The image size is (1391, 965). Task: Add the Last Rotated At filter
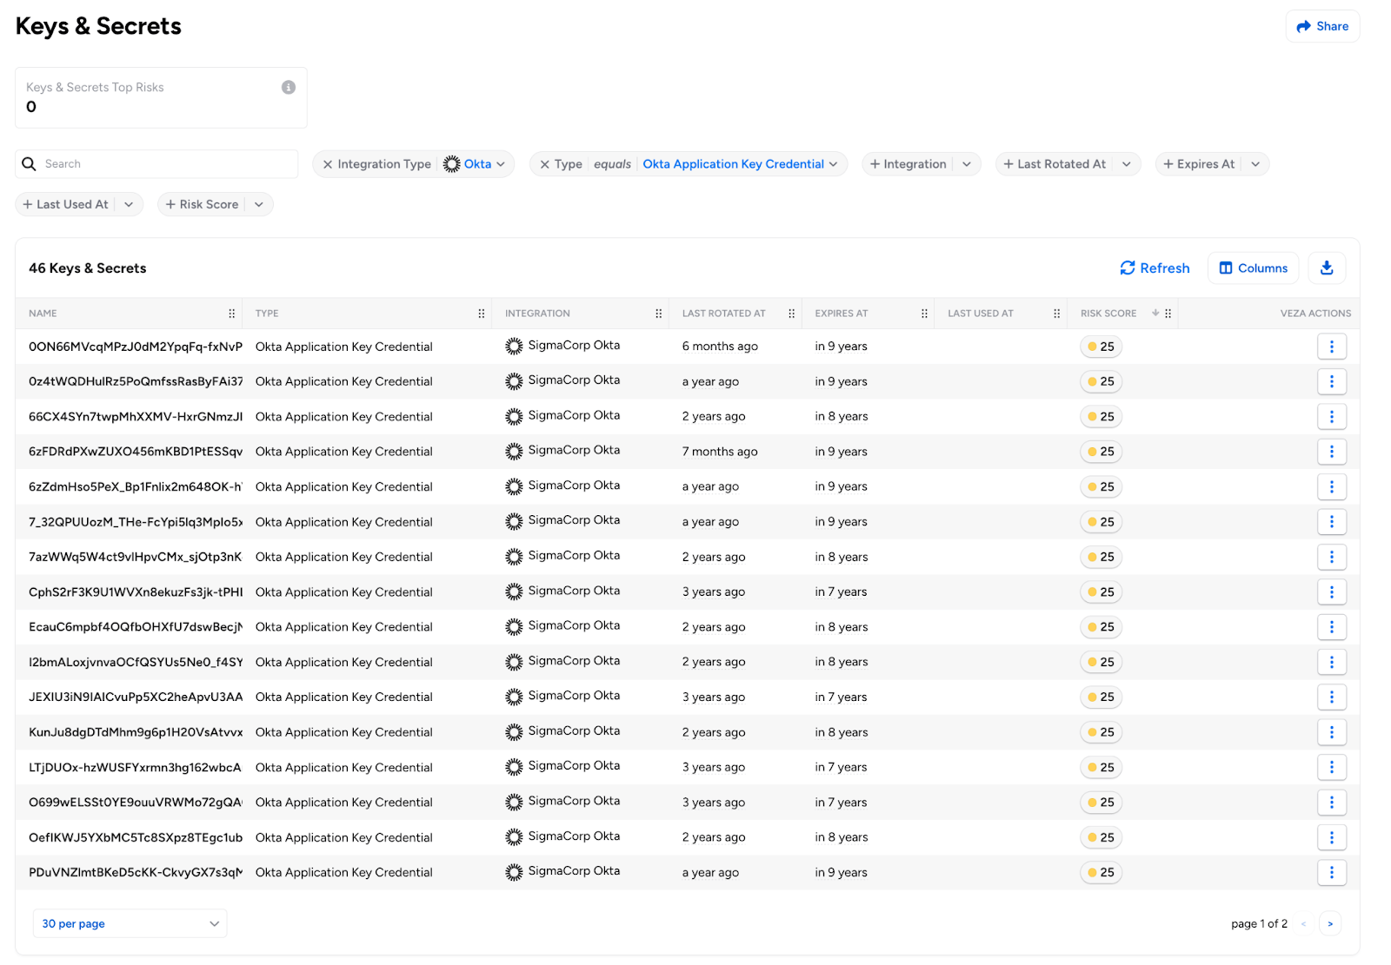coord(1054,164)
